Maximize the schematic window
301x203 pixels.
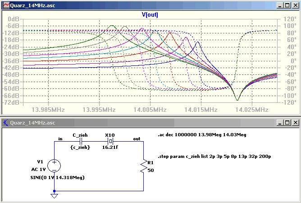pos(287,123)
